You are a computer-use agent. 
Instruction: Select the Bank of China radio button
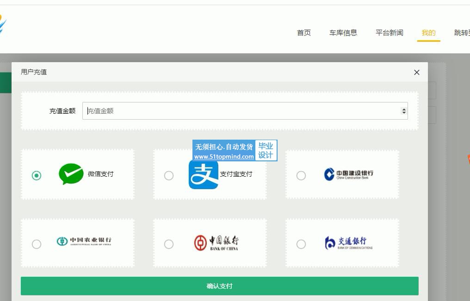click(x=169, y=244)
